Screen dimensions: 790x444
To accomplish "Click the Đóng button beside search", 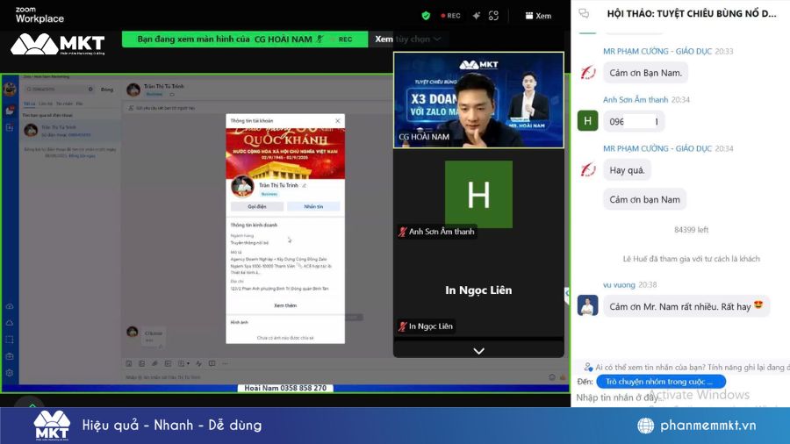I will coord(107,90).
